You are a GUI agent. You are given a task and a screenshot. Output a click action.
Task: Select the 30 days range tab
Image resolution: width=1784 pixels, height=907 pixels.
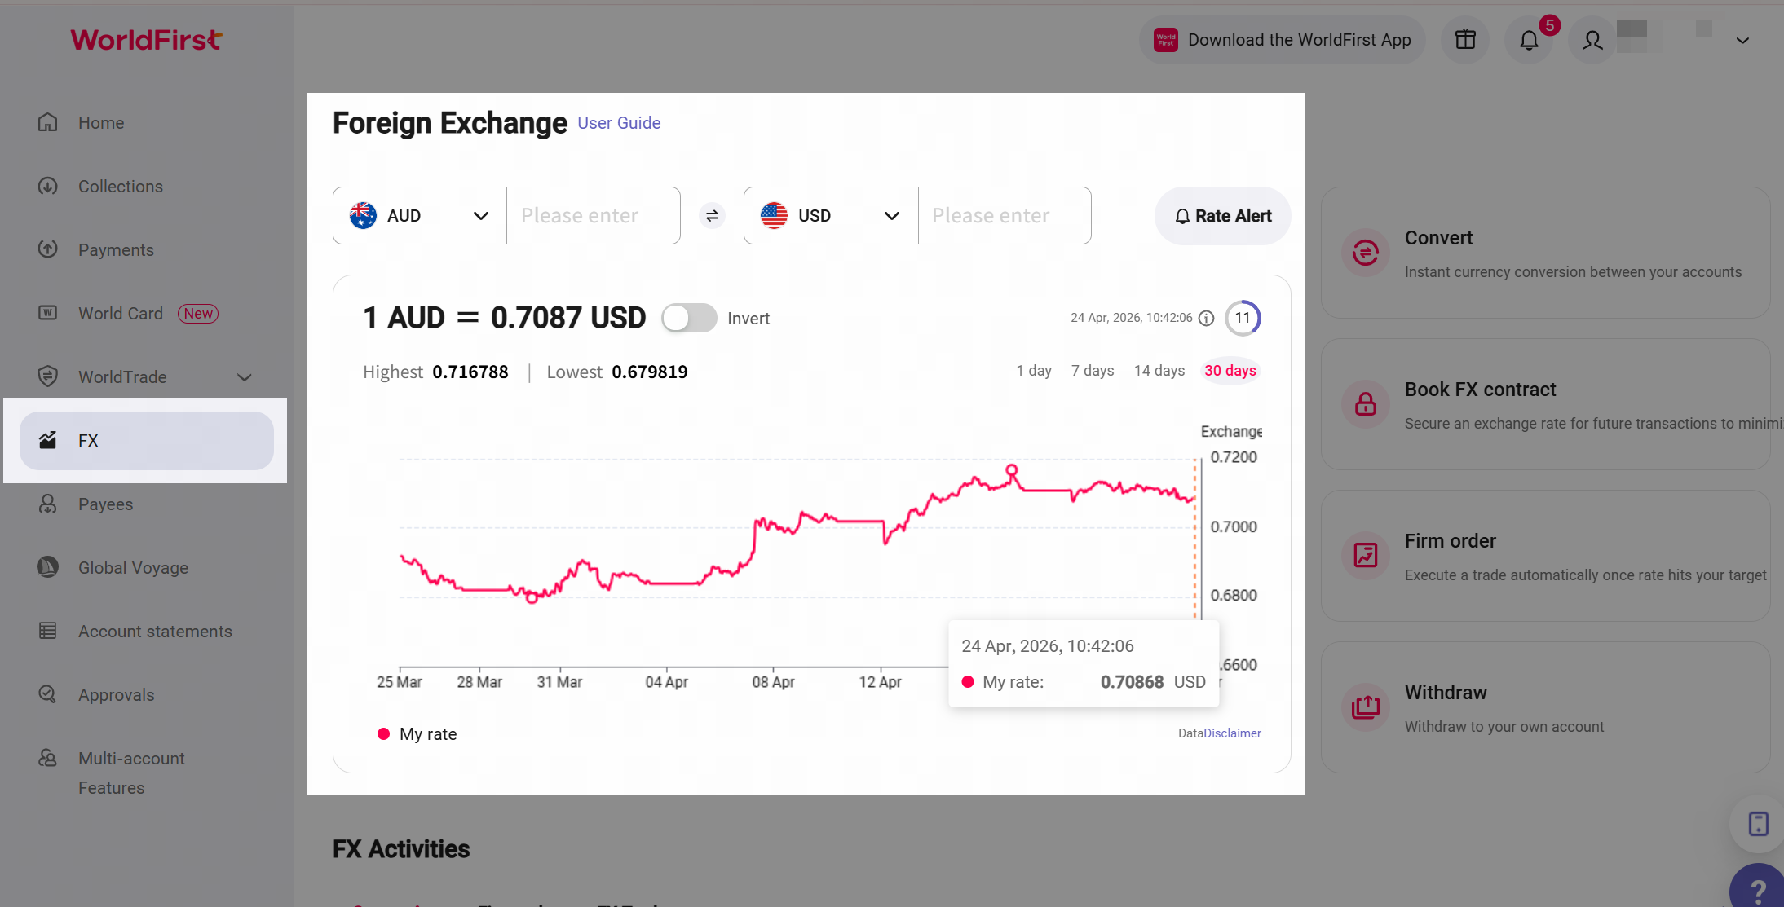(1230, 371)
